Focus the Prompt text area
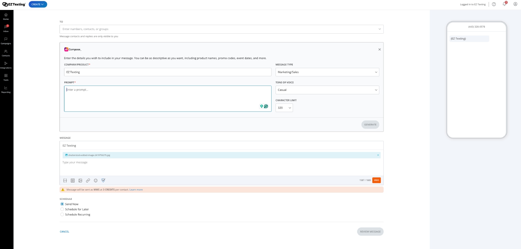This screenshot has height=249, width=521. pyautogui.click(x=168, y=99)
